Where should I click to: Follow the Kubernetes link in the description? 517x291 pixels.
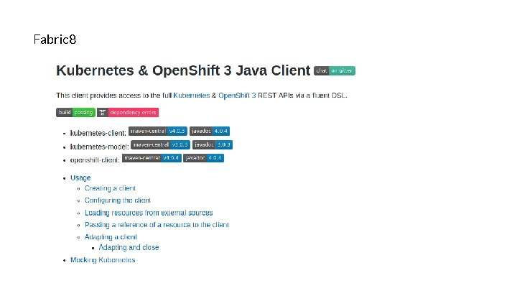click(x=191, y=96)
